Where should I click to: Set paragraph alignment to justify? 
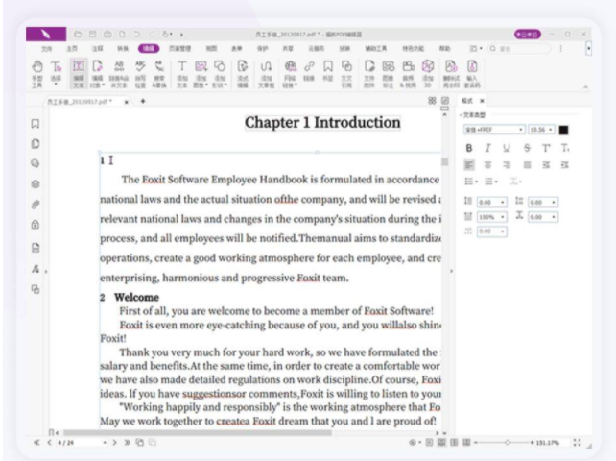pos(527,165)
